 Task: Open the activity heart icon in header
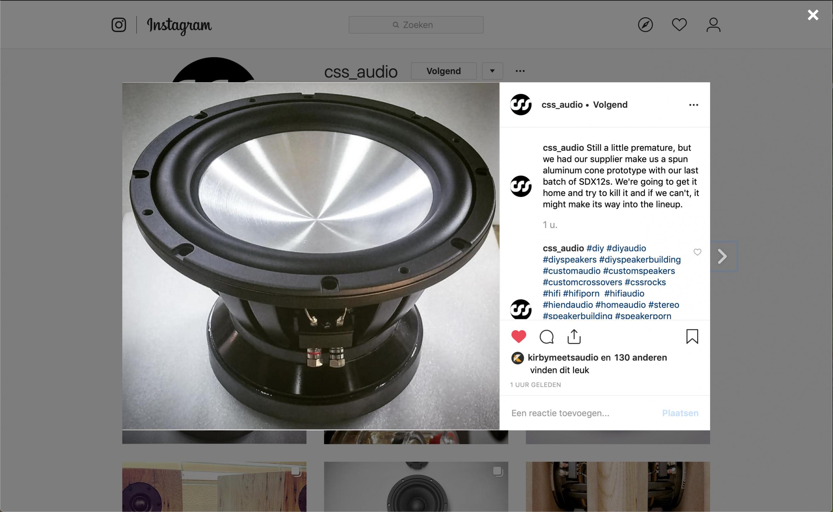pyautogui.click(x=679, y=25)
